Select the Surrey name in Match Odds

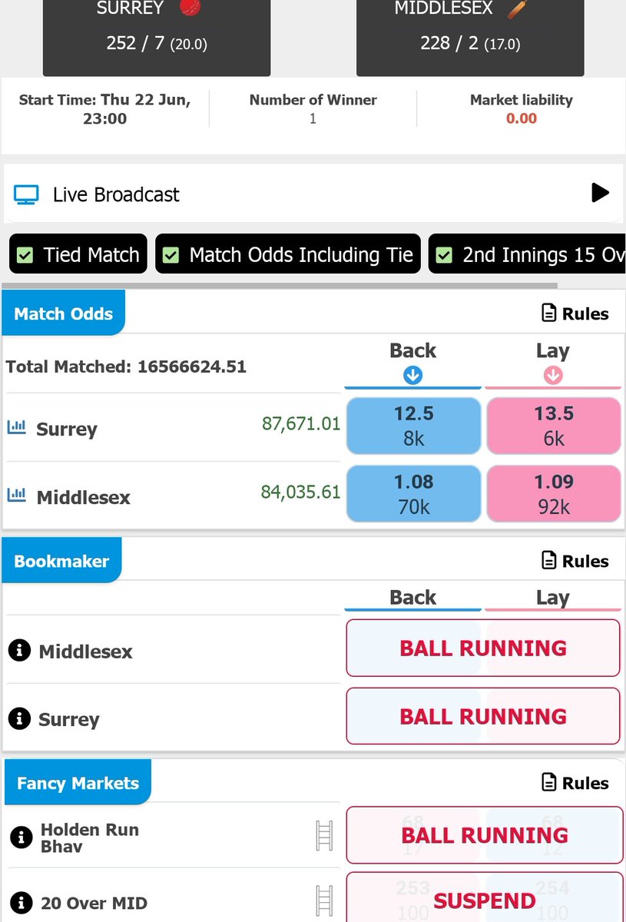point(67,429)
